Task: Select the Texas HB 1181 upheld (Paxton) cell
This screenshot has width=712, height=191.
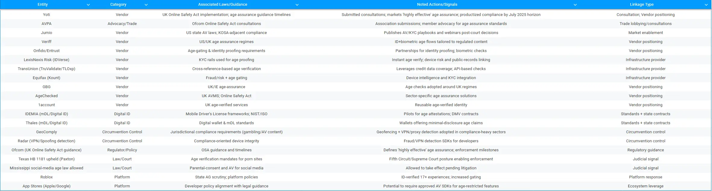Action: click(x=46, y=159)
